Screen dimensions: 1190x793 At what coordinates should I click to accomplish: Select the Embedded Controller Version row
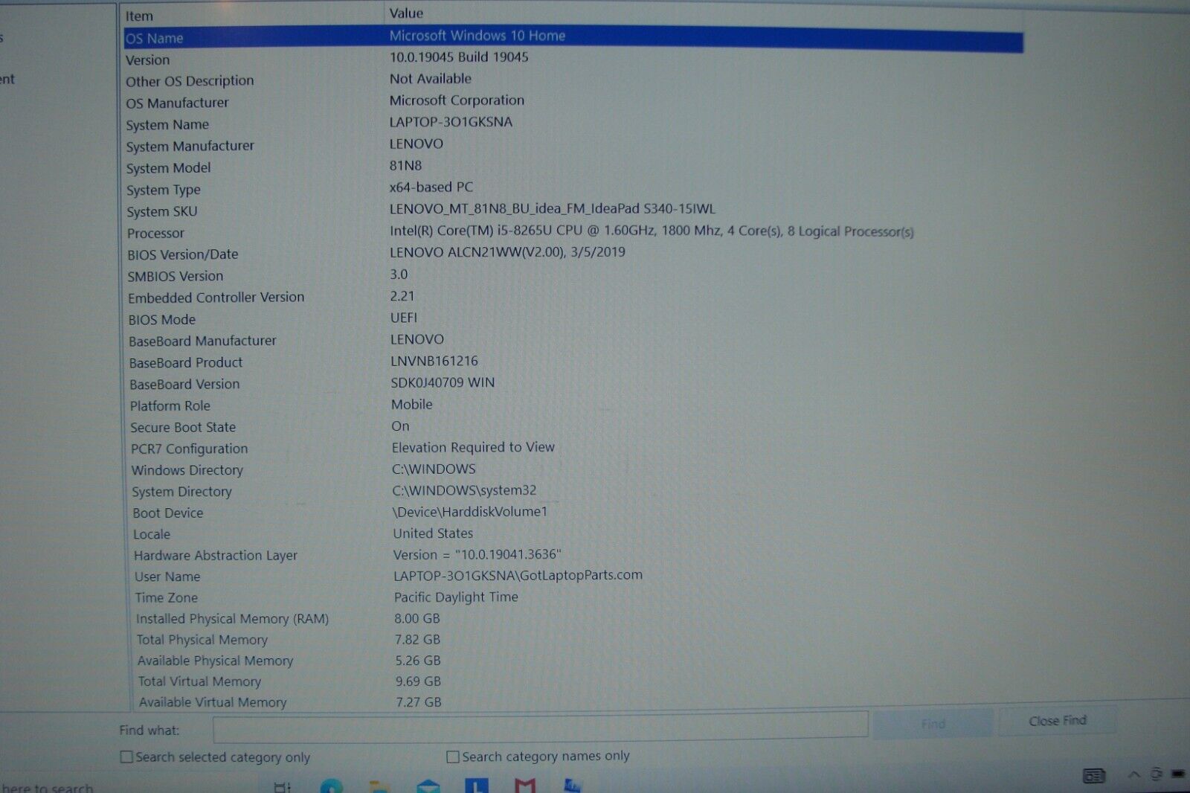tap(573, 297)
